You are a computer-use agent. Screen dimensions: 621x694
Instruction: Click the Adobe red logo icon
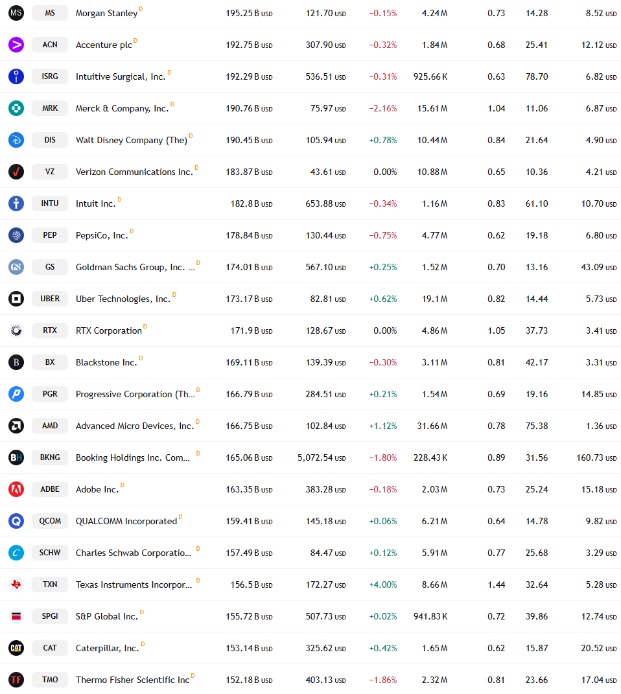tap(16, 489)
